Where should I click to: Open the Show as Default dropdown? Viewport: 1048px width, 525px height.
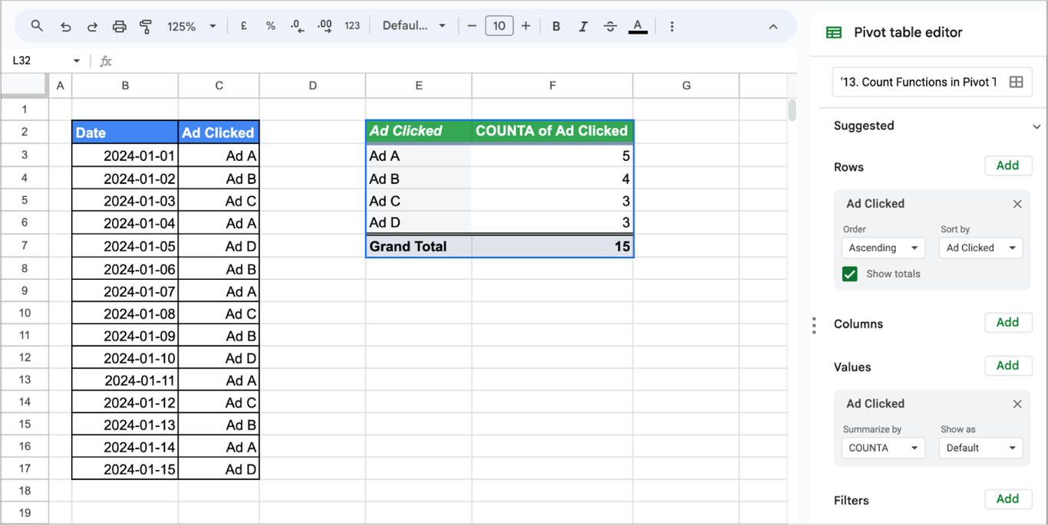coord(980,448)
